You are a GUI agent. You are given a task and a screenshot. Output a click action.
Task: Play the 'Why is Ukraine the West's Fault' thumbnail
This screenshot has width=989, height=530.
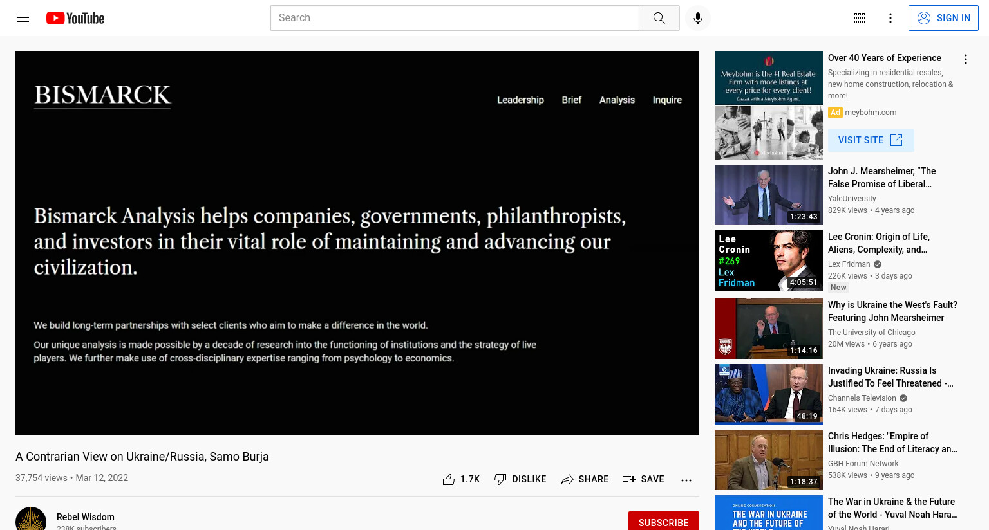[x=769, y=329]
